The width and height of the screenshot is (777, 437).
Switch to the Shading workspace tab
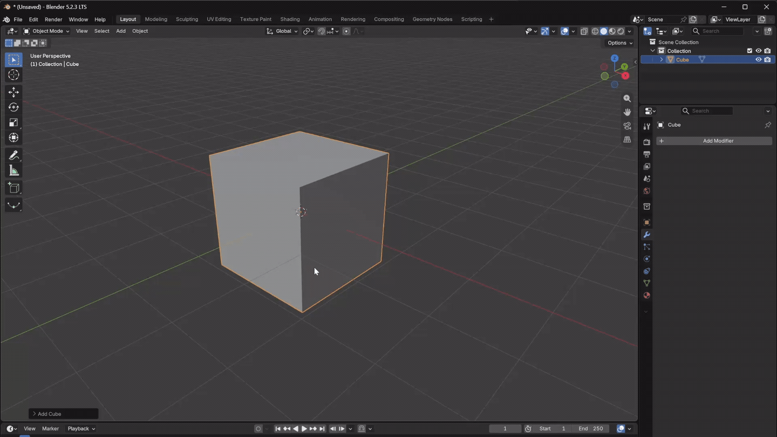pyautogui.click(x=290, y=19)
